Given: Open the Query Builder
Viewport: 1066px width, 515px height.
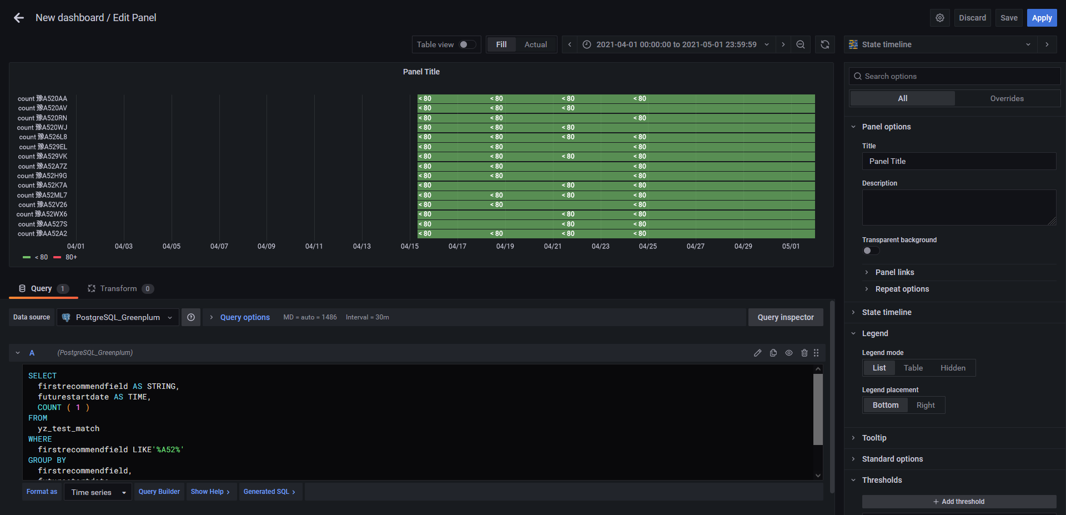Looking at the screenshot, I should point(159,492).
